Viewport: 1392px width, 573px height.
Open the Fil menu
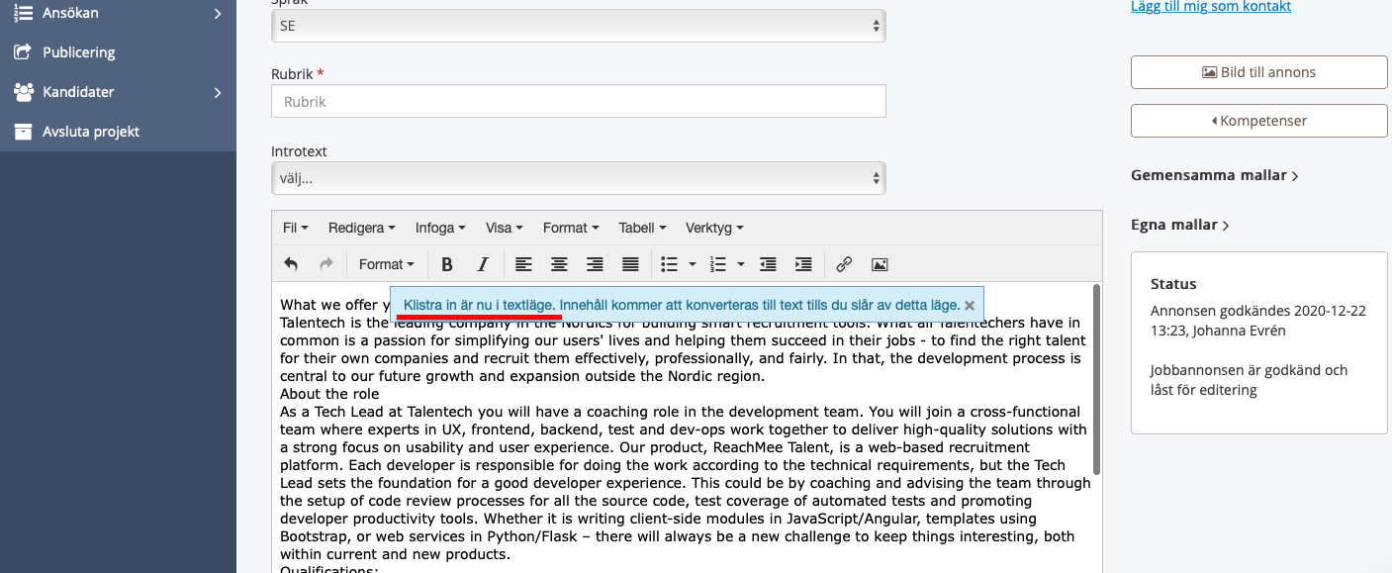click(x=296, y=228)
